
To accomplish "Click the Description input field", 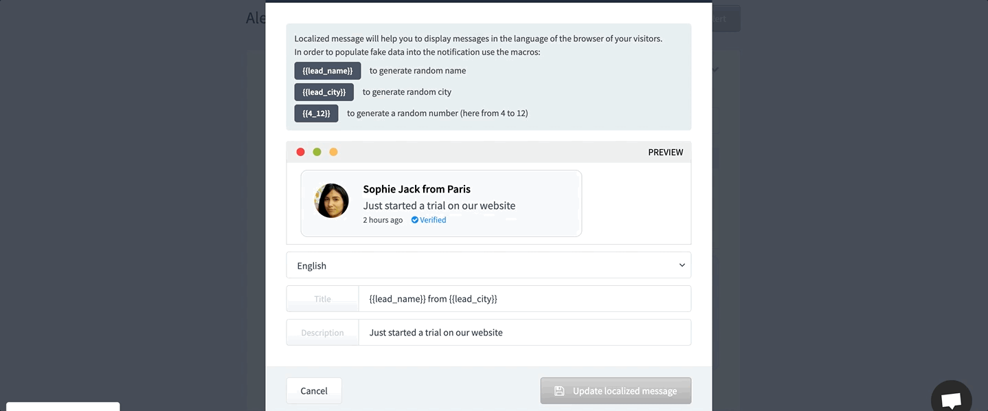I will pos(524,333).
